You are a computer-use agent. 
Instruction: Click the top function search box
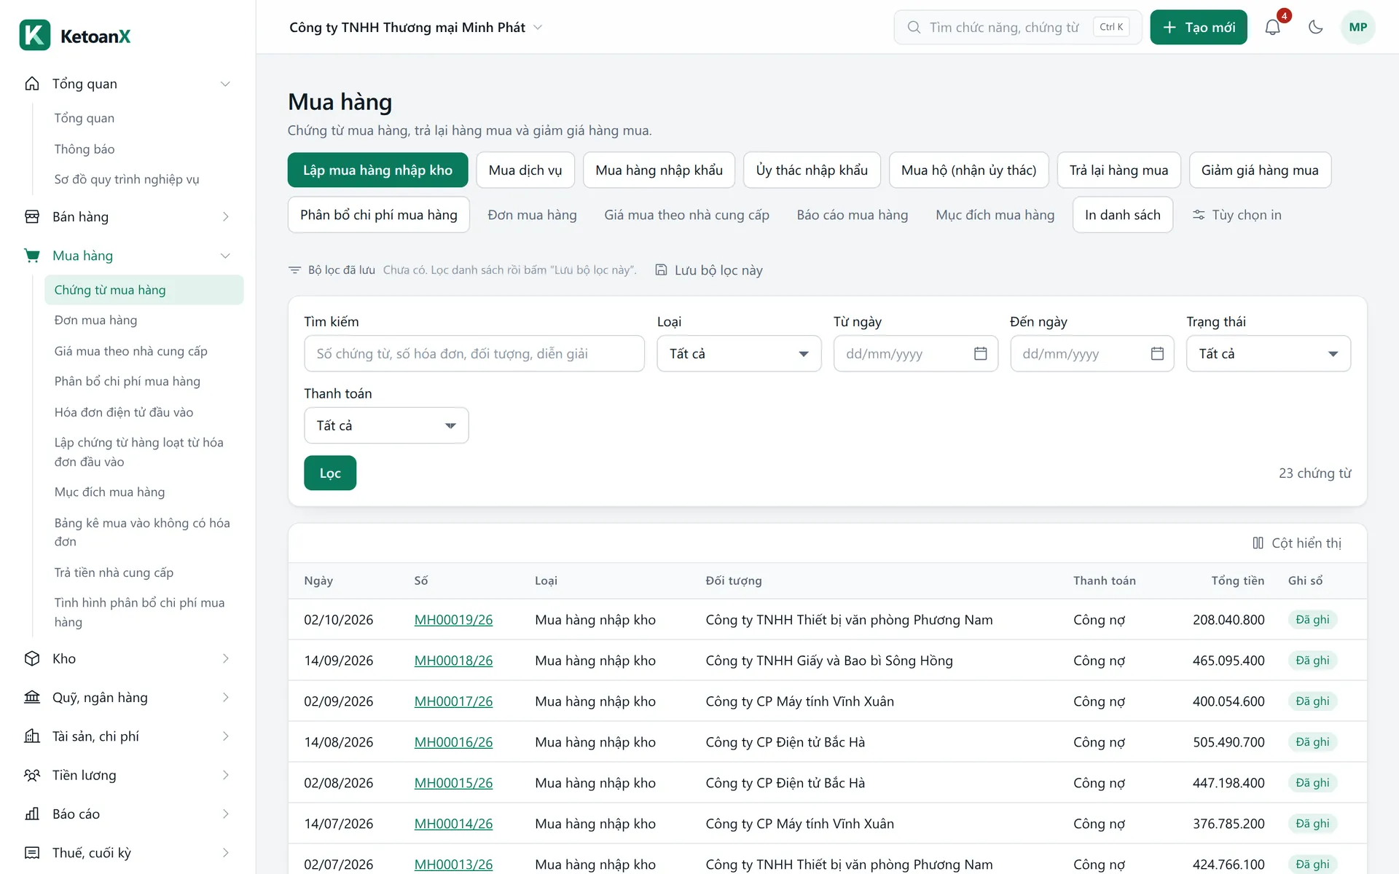coord(1017,28)
